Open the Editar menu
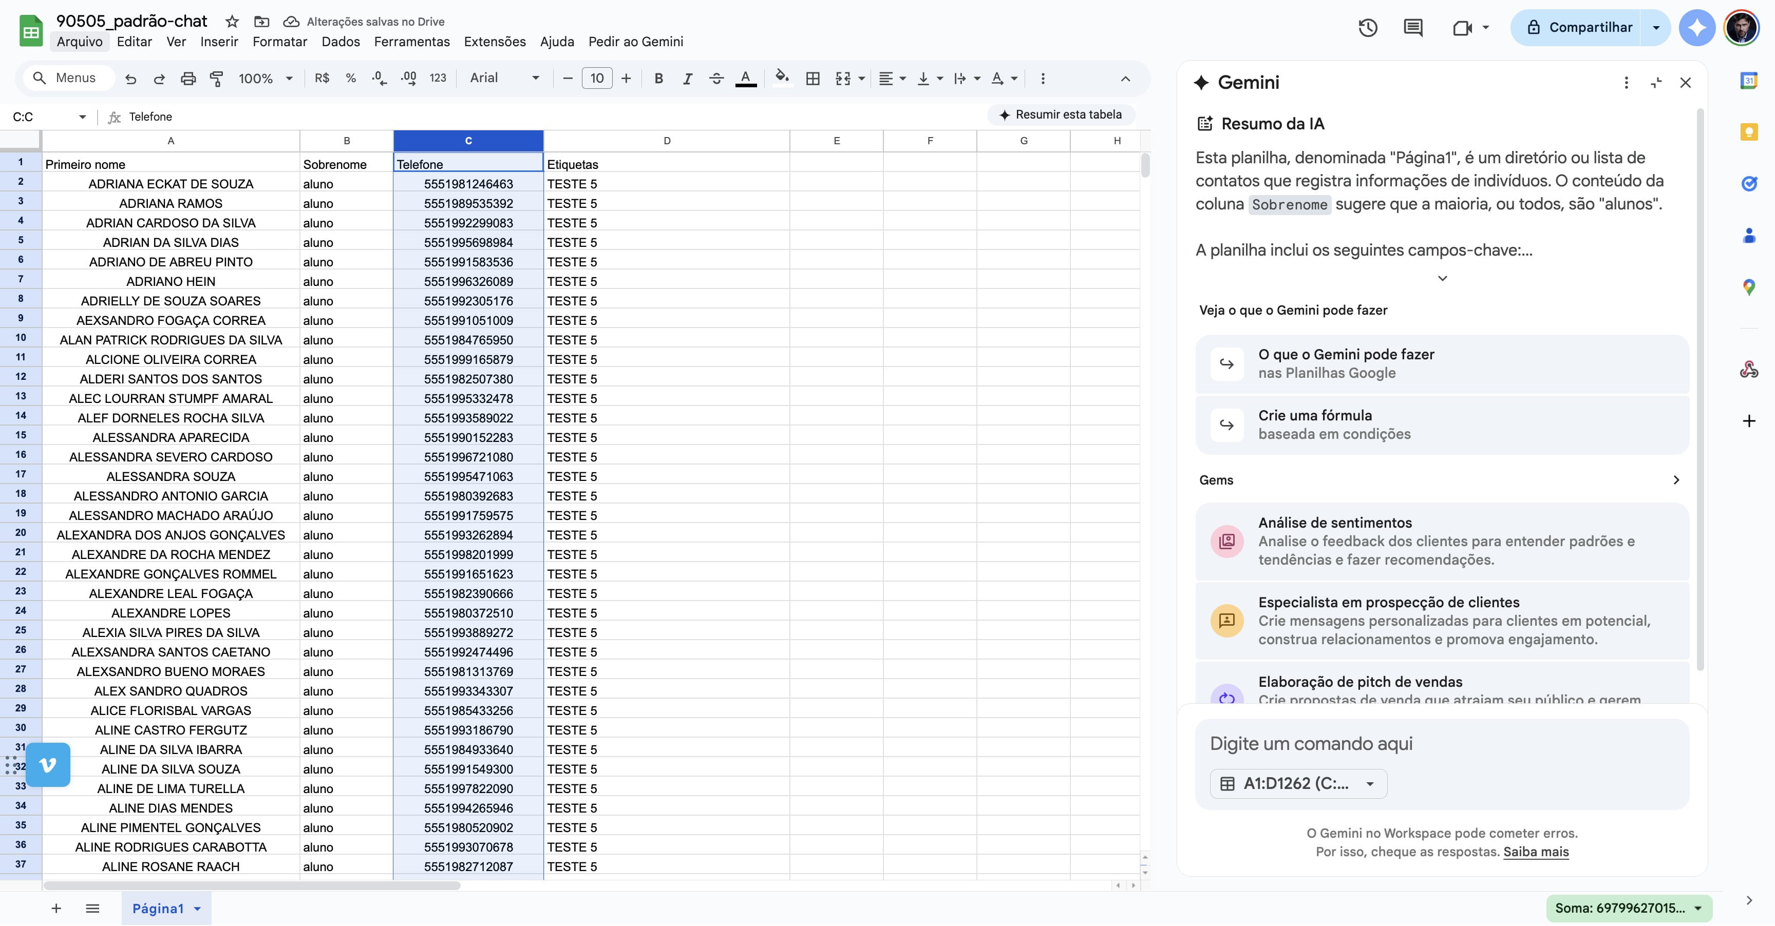Image resolution: width=1775 pixels, height=926 pixels. 135,41
